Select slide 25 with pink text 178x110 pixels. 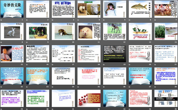click(89, 76)
